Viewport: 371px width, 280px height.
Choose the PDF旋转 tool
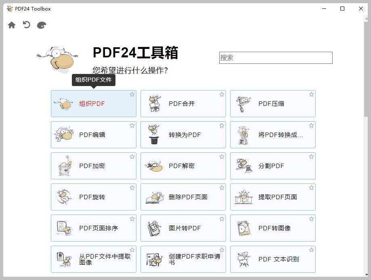click(94, 197)
